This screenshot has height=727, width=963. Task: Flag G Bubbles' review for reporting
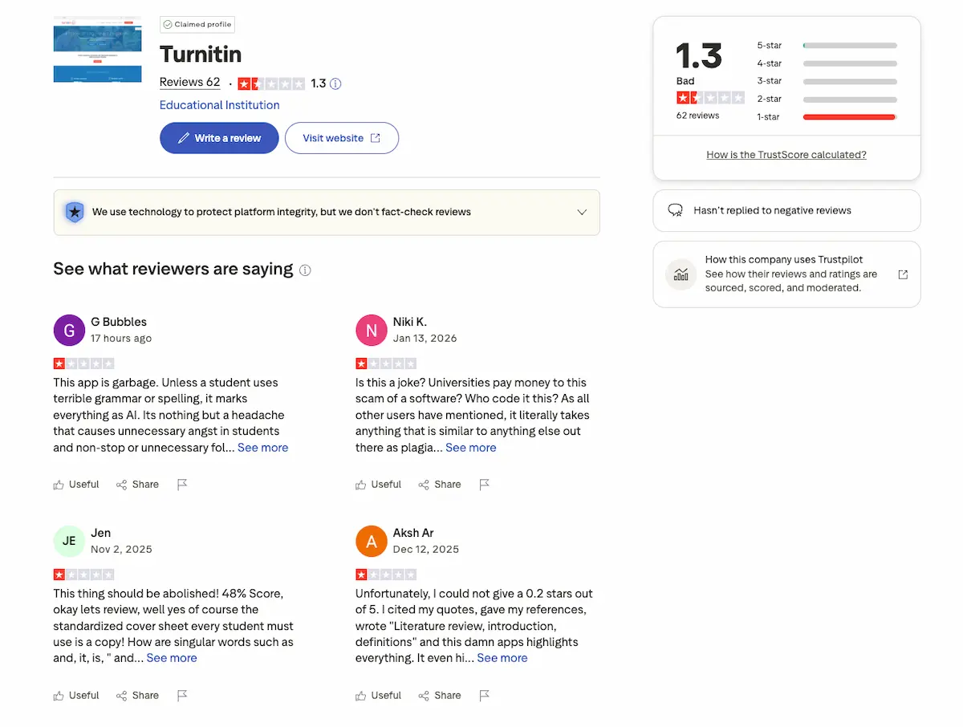182,484
